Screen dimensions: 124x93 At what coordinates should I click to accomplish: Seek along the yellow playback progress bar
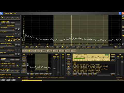[32, 81]
